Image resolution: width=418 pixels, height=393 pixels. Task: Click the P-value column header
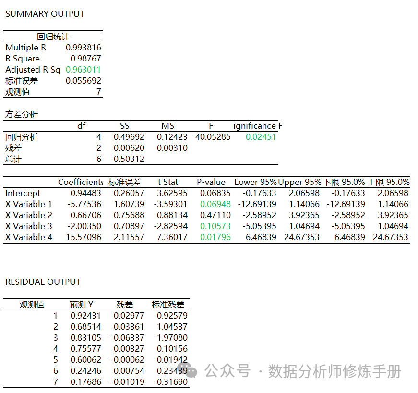point(211,182)
